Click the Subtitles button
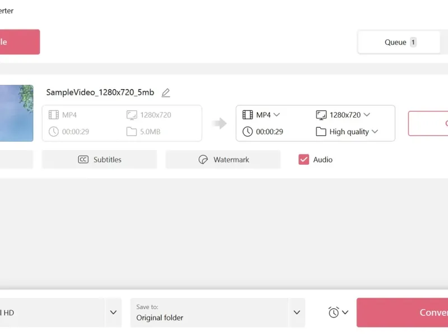Screen dimensions: 448x336 pyautogui.click(x=100, y=160)
